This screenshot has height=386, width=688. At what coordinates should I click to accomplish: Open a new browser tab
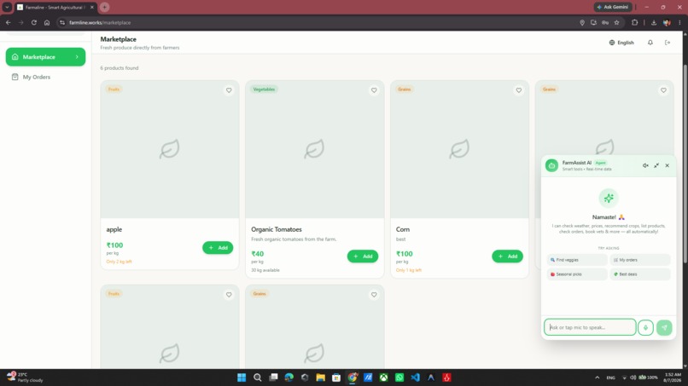click(104, 7)
